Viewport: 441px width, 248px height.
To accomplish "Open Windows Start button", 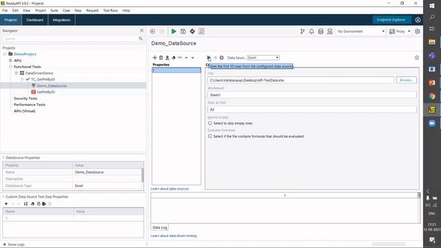I will pyautogui.click(x=432, y=6).
